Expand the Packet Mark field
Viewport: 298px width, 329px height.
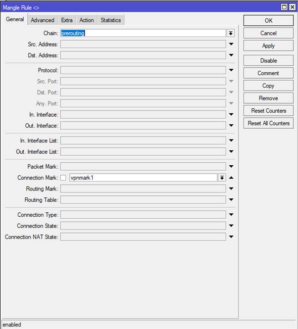point(231,166)
